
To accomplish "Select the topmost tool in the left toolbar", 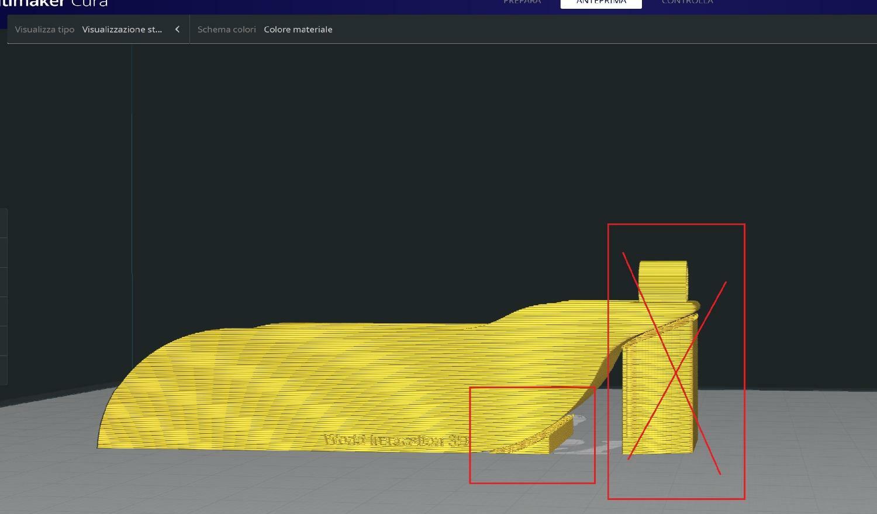I will tap(3, 223).
